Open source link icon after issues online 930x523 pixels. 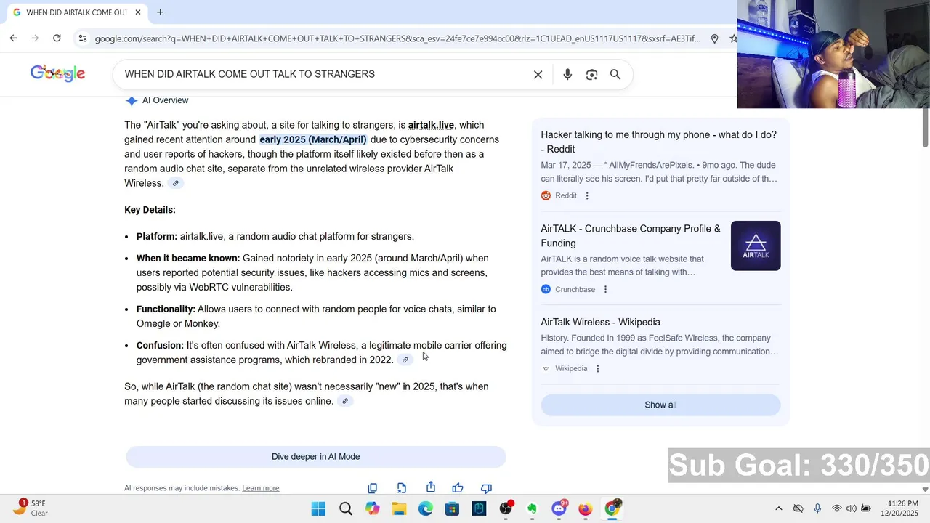[x=345, y=401]
